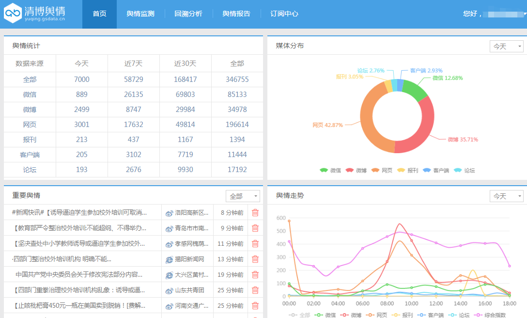Remove the 坚决查处中小学教师 row via trash icon
Viewport: 527px width, 318px height.
click(x=255, y=244)
